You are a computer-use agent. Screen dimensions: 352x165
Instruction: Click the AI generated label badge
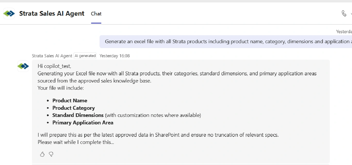click(85, 56)
